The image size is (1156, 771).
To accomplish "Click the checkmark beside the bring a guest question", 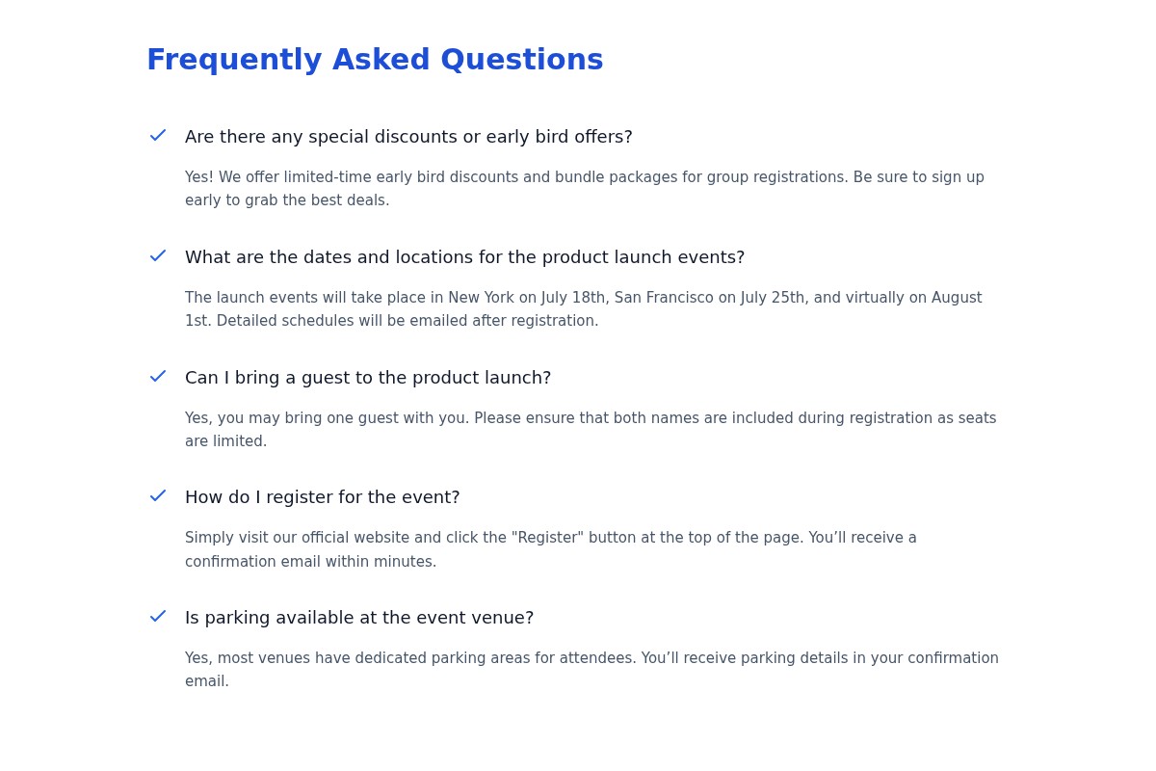I will pyautogui.click(x=158, y=377).
